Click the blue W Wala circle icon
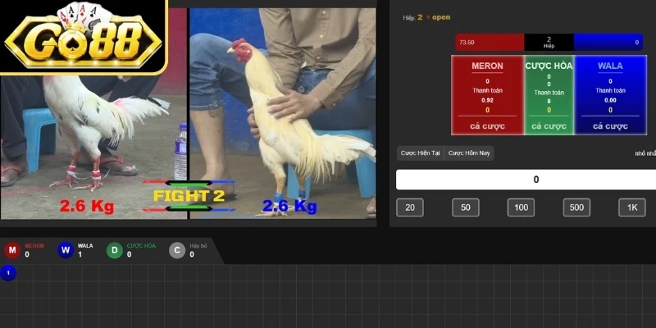656x328 pixels. click(66, 250)
